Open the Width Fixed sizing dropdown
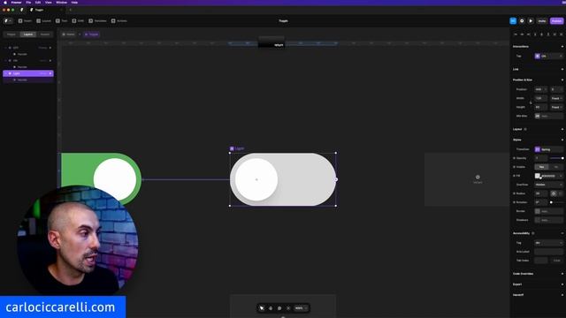The image size is (566, 318). click(x=556, y=98)
